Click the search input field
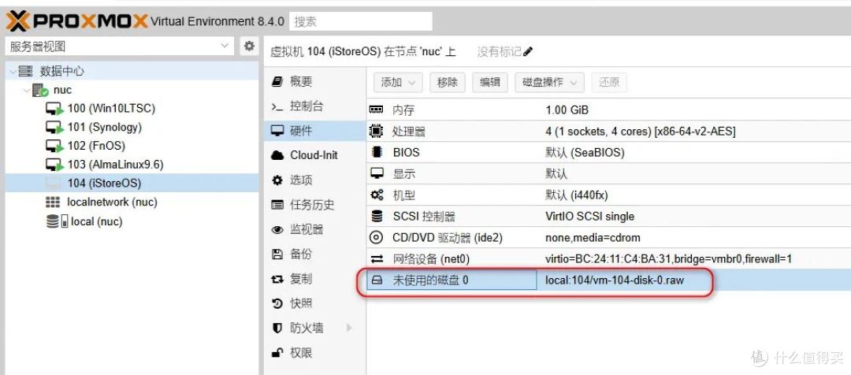The height and width of the screenshot is (375, 851). pyautogui.click(x=361, y=22)
